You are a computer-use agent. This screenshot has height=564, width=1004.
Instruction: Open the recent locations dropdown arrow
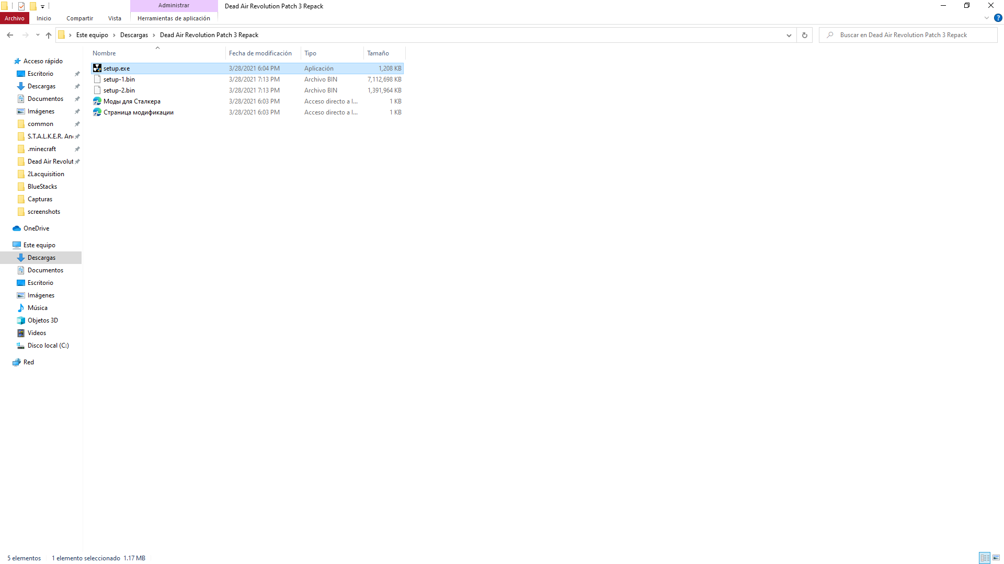pos(38,35)
